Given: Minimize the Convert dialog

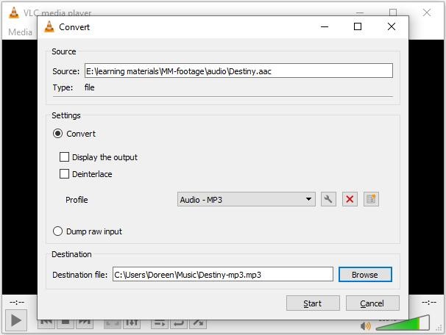Looking at the screenshot, I should tap(325, 26).
